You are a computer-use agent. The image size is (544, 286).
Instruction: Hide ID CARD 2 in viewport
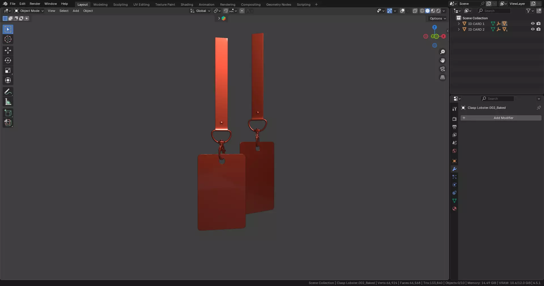[533, 29]
